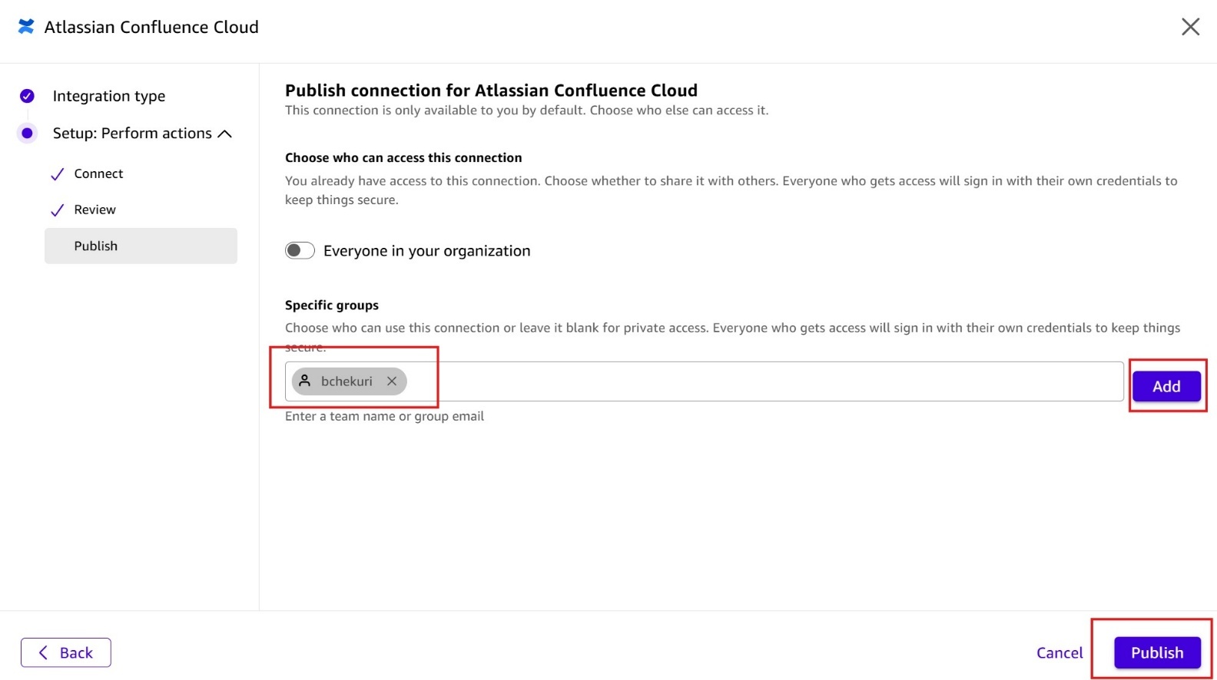Click the 'Specific groups' heading
The height and width of the screenshot is (680, 1217).
332,305
